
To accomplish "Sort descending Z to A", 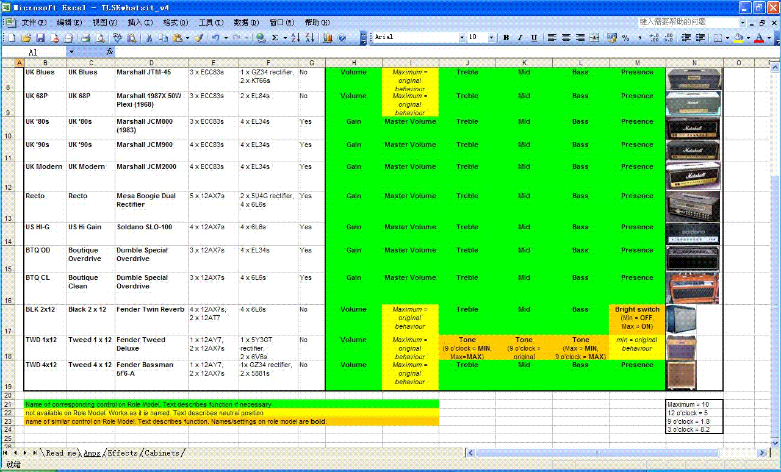I will point(310,38).
